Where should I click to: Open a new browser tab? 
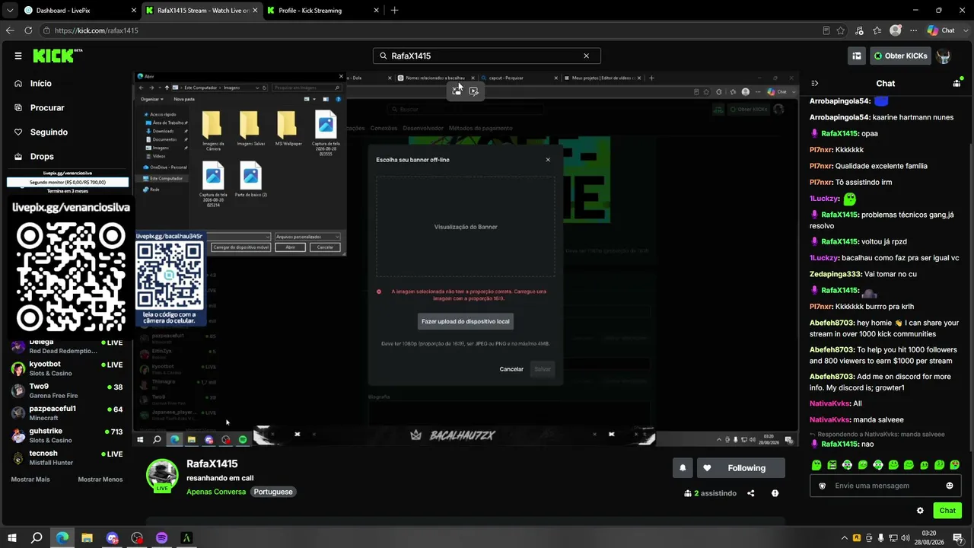394,11
